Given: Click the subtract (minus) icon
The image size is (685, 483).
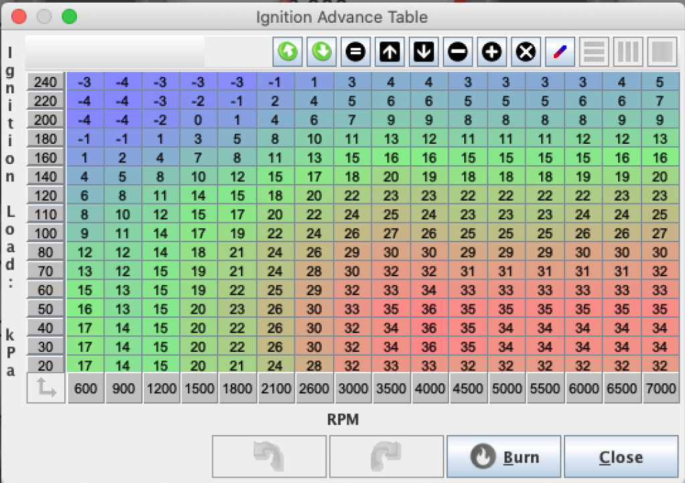Looking at the screenshot, I should [458, 52].
